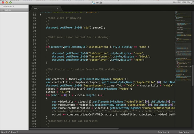Click the 'if' keyword on line 95
The height and width of the screenshot is (134, 194).
click(47, 47)
